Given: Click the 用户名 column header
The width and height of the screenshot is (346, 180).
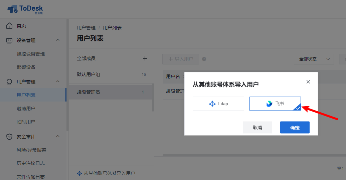Looking at the screenshot, I should pos(173,76).
